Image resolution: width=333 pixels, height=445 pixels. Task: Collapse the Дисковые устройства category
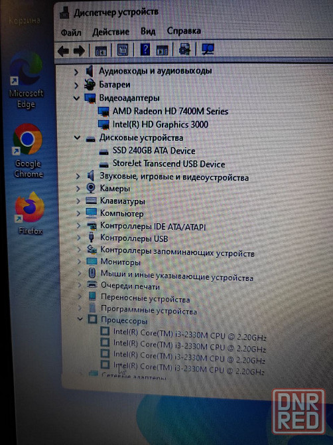[x=77, y=138]
